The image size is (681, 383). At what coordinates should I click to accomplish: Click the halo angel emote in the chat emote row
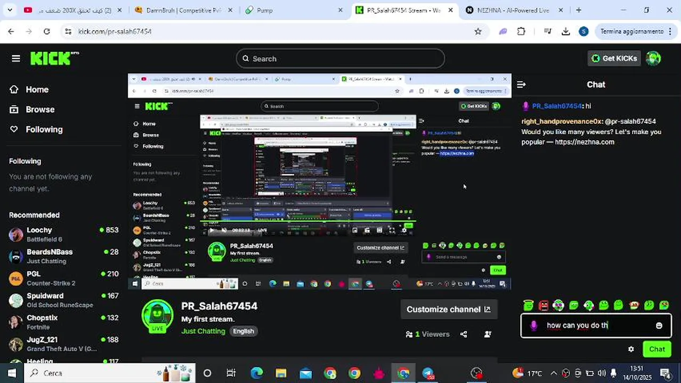tap(528, 305)
